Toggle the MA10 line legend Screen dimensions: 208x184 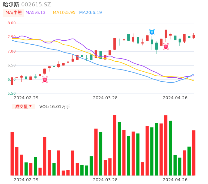(x=64, y=13)
